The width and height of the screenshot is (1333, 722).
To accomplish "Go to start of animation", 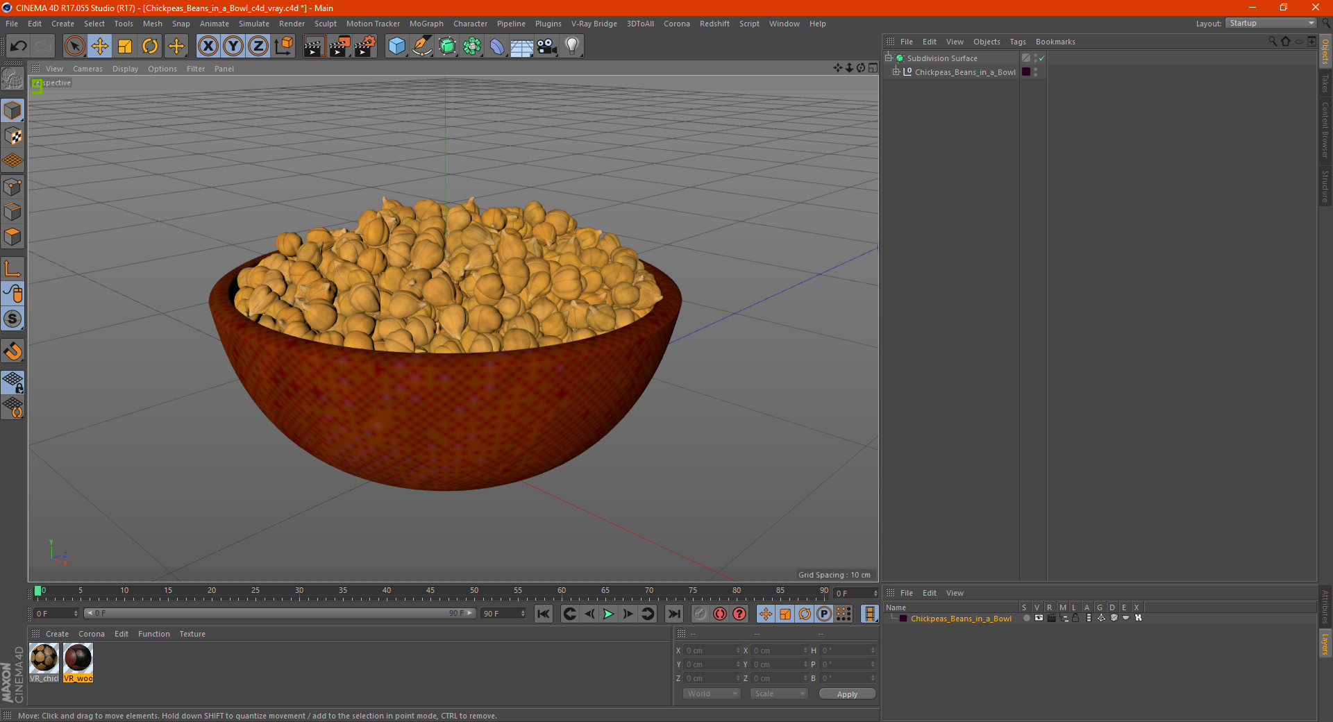I will click(x=544, y=614).
